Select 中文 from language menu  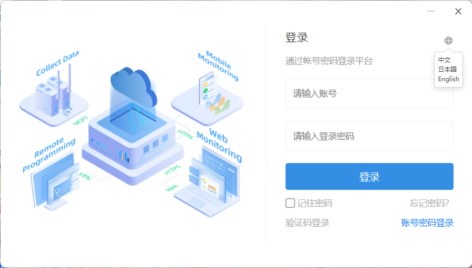coord(444,60)
